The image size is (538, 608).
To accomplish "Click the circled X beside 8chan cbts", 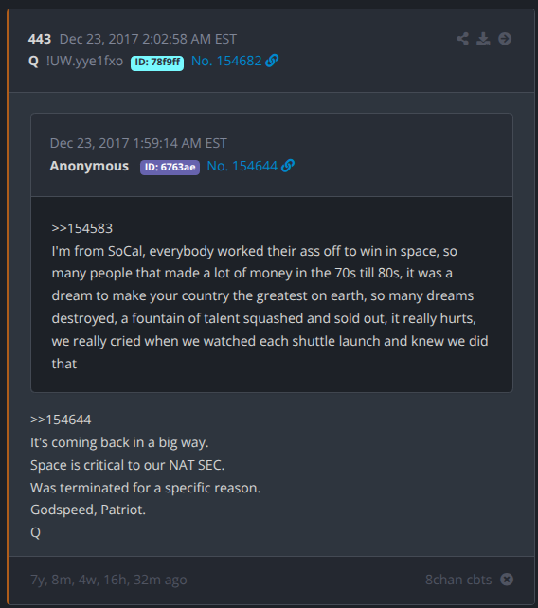I will (507, 580).
